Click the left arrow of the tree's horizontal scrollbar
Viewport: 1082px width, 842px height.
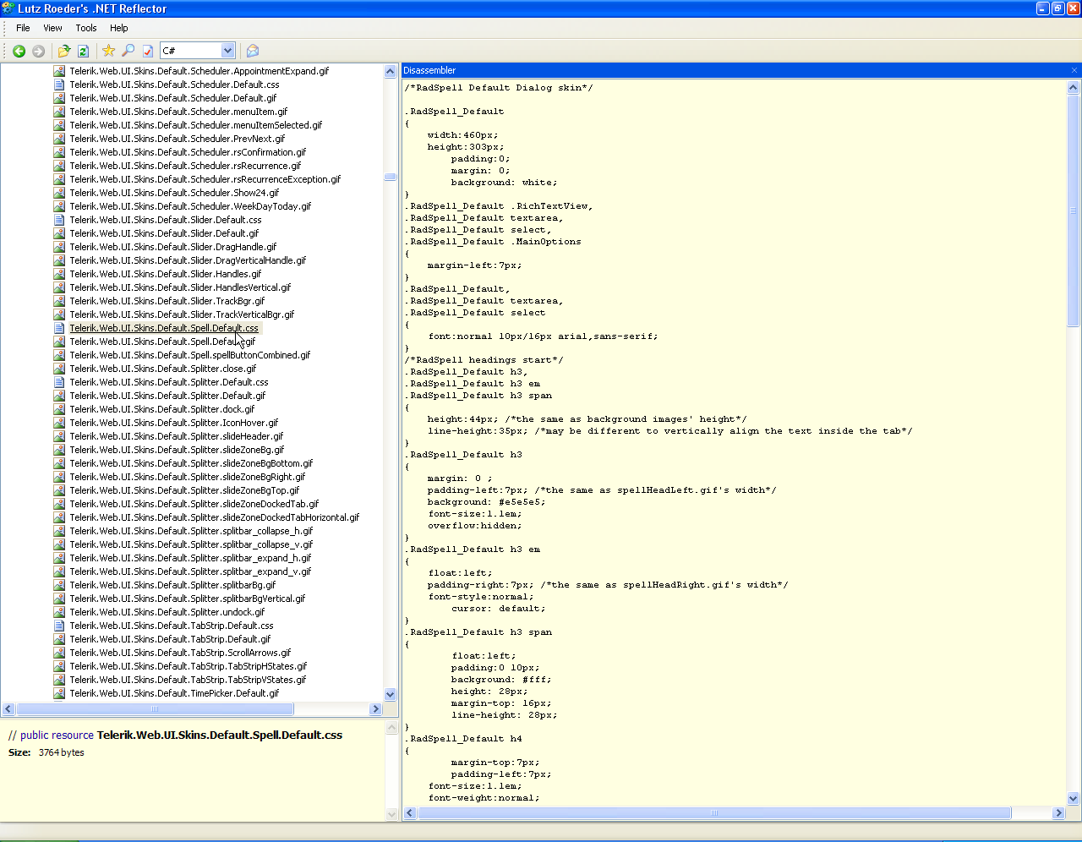(8, 709)
